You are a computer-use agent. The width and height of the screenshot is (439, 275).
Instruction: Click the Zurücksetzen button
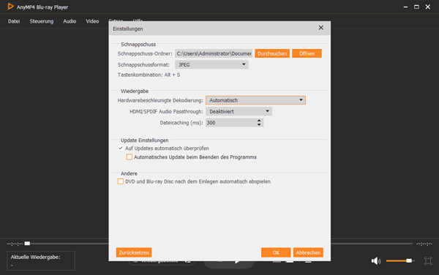coord(134,252)
